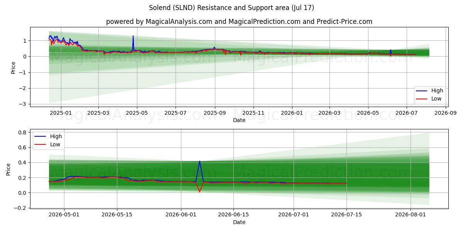Click the top chart '−1' y-axis tick

coord(23,73)
